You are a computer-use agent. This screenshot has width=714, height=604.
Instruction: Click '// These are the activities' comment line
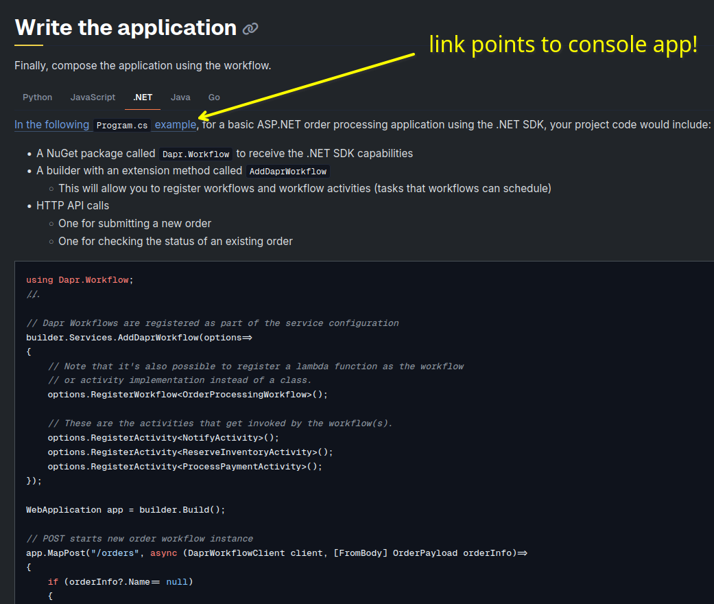220,423
